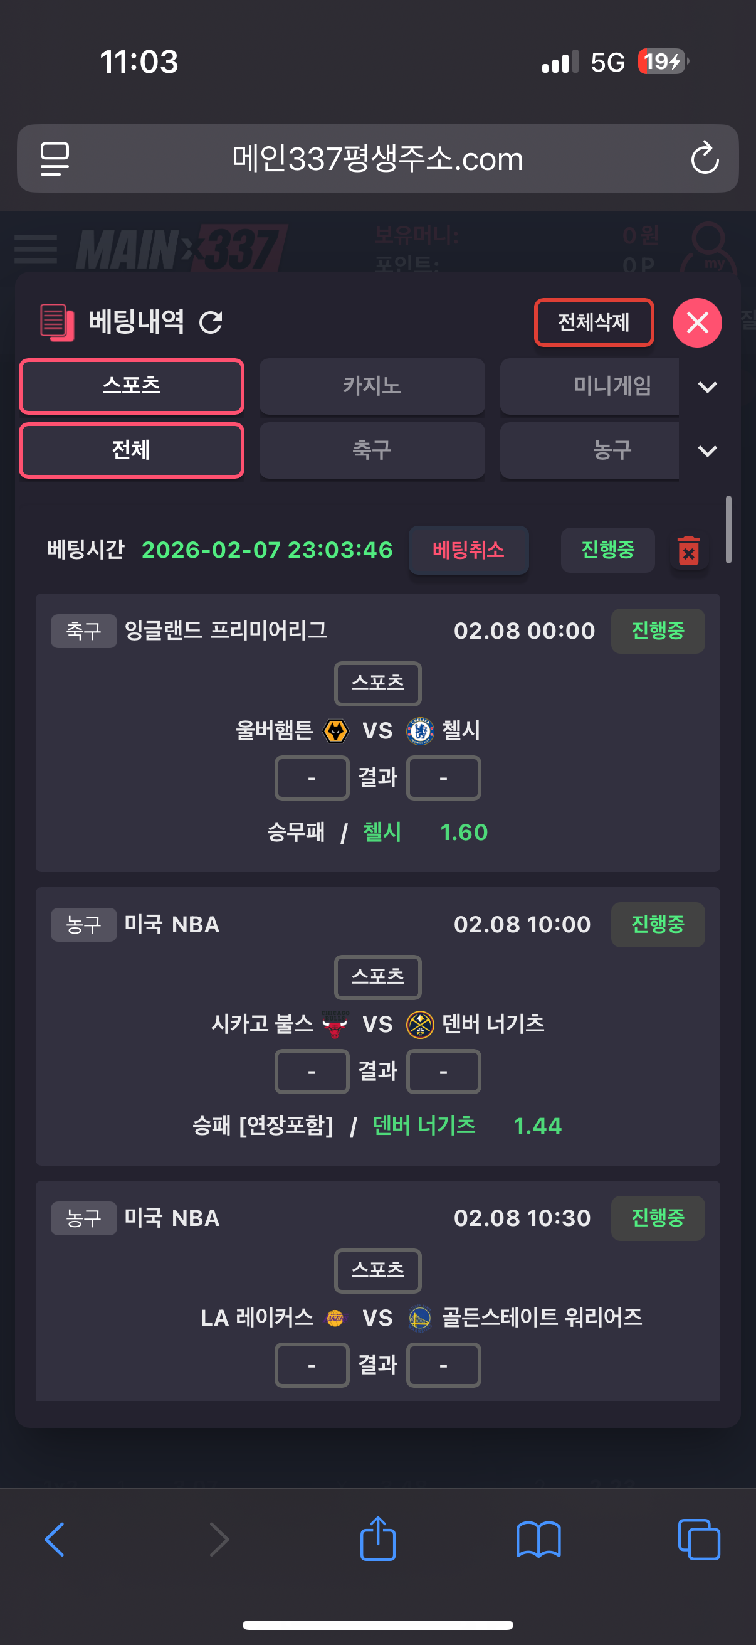Click the betting list scrollbar
The width and height of the screenshot is (756, 1645).
(x=728, y=530)
